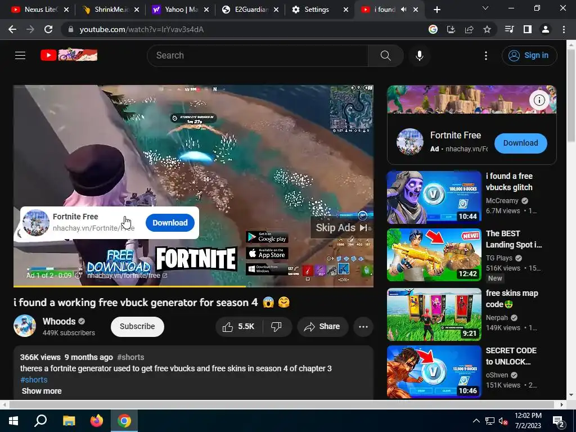The image size is (576, 432).
Task: Open the notification center icon
Action: click(x=559, y=421)
